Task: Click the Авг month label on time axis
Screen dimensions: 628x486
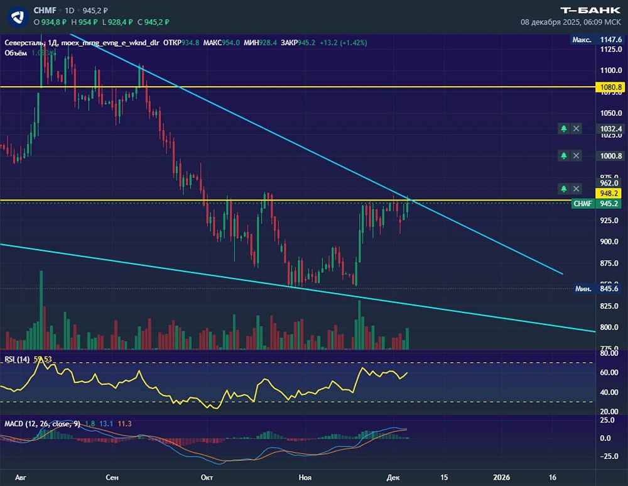Action: click(21, 477)
